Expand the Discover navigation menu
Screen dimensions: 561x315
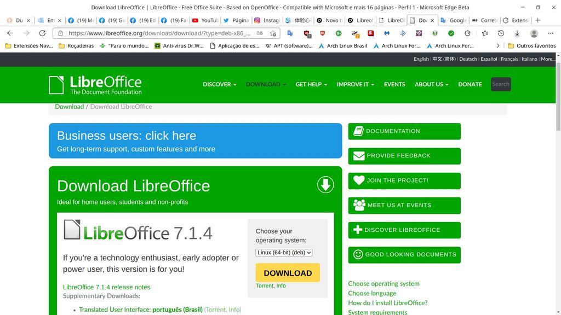[x=219, y=84]
